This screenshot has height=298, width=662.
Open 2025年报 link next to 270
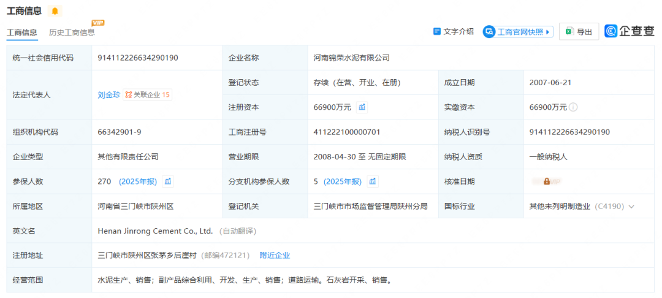click(138, 181)
